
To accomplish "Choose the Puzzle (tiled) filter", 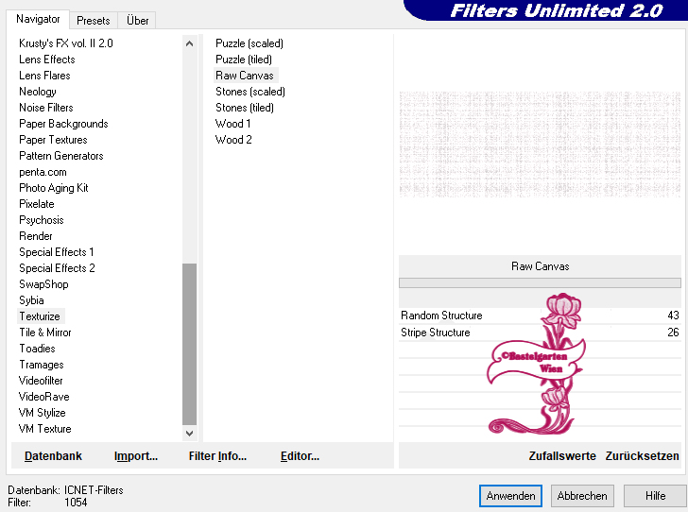I will coord(244,60).
